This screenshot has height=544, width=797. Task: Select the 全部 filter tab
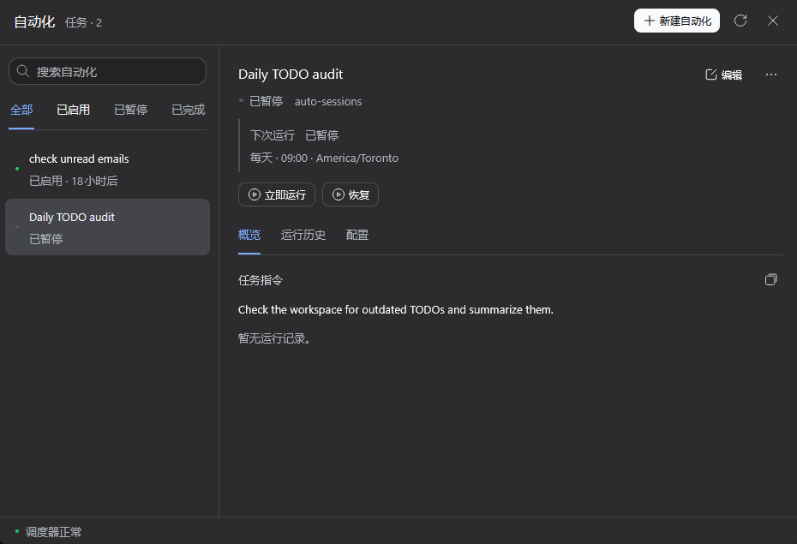[x=21, y=110]
